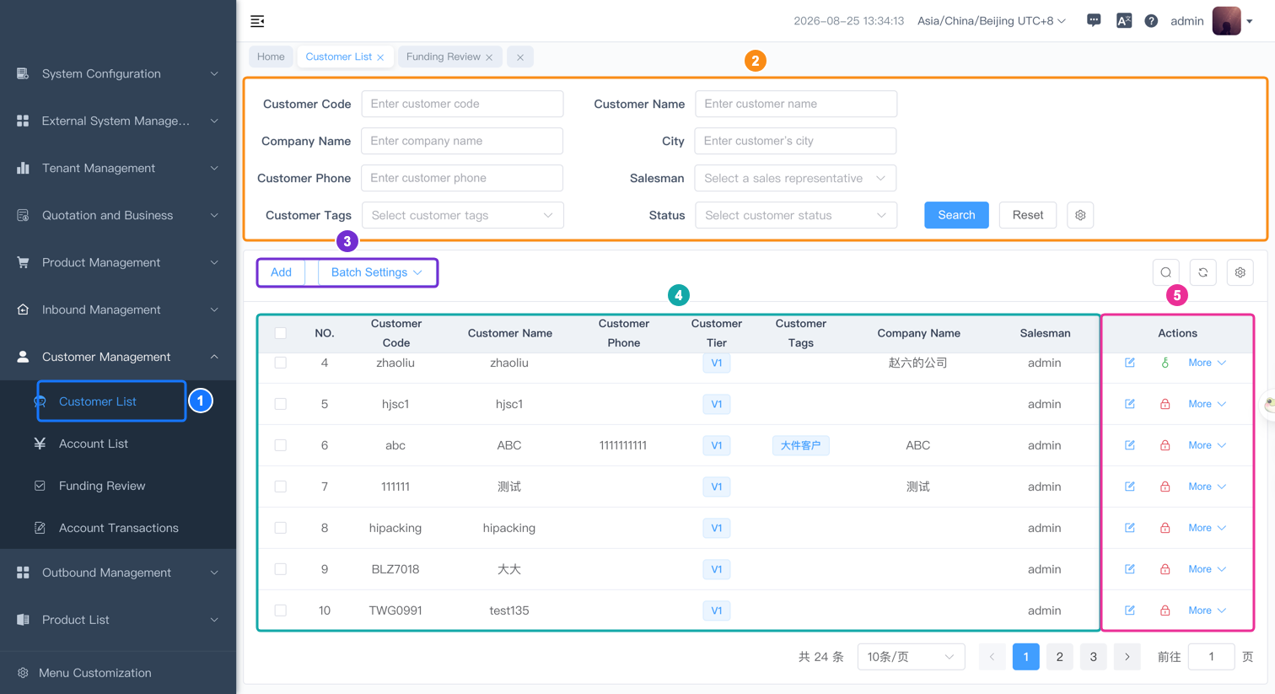
Task: Edit the BLZ7018 customer row
Action: coord(1130,569)
